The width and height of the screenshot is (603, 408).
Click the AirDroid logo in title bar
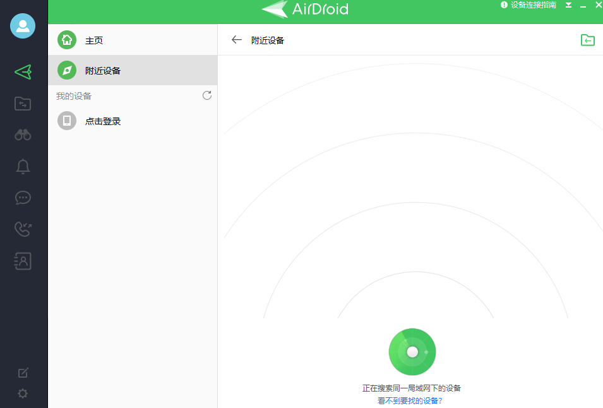pos(305,9)
